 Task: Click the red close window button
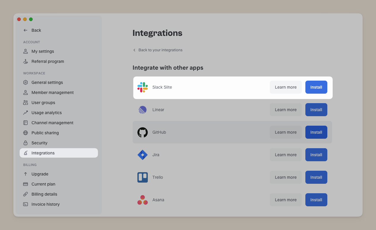(x=19, y=19)
